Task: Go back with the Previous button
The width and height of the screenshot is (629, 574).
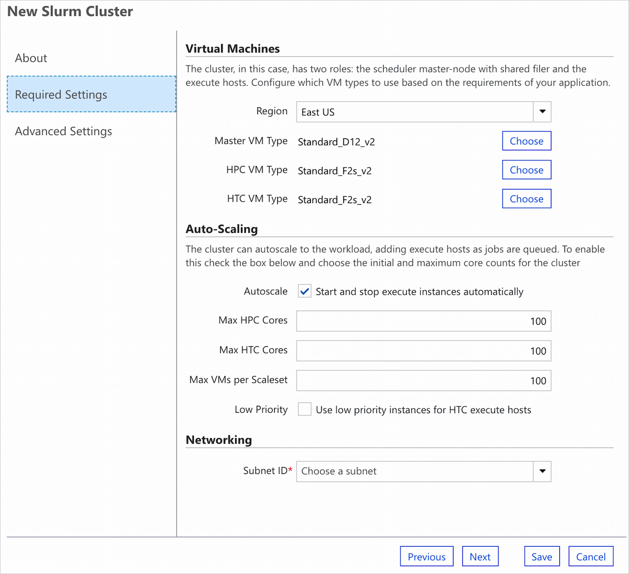Action: click(x=426, y=557)
